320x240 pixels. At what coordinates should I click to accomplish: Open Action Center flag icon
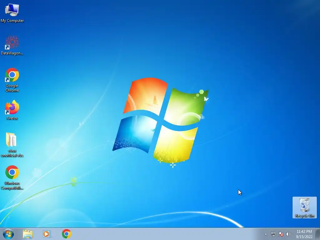pos(281,234)
